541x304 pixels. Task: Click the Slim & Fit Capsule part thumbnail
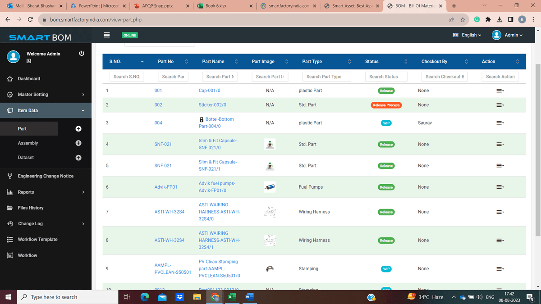click(270, 144)
